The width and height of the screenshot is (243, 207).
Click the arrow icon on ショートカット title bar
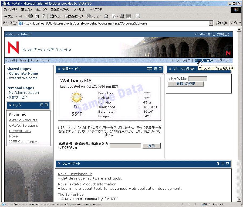pyautogui.click(x=59, y=163)
